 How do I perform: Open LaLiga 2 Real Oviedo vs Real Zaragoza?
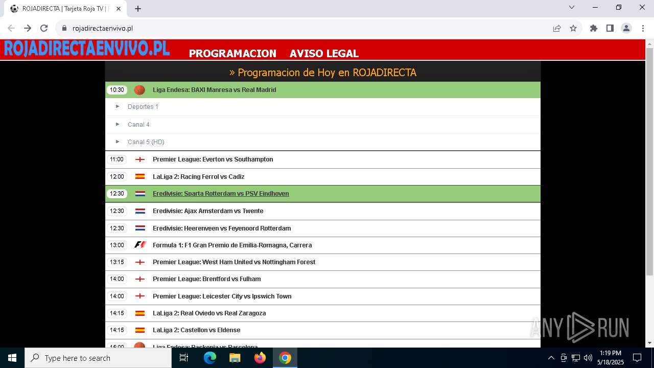(x=209, y=313)
